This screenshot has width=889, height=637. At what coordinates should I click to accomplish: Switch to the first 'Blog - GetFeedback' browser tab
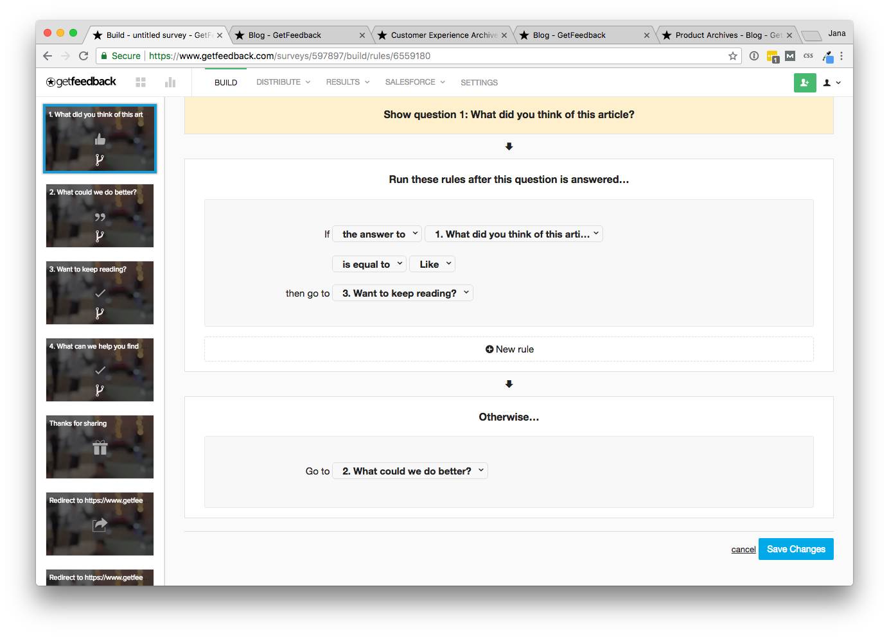point(298,35)
